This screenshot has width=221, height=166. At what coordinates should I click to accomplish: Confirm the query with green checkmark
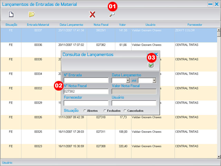151,65
